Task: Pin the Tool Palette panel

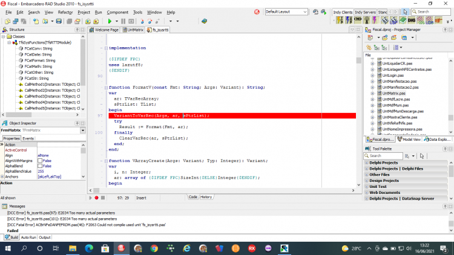Action: pyautogui.click(x=445, y=149)
